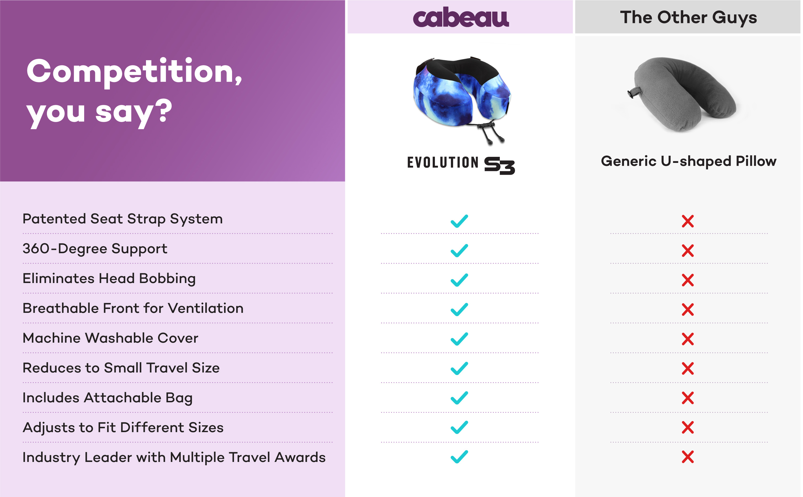Click checkmark for Machine Washable Cover
This screenshot has width=803, height=497.
tap(459, 339)
